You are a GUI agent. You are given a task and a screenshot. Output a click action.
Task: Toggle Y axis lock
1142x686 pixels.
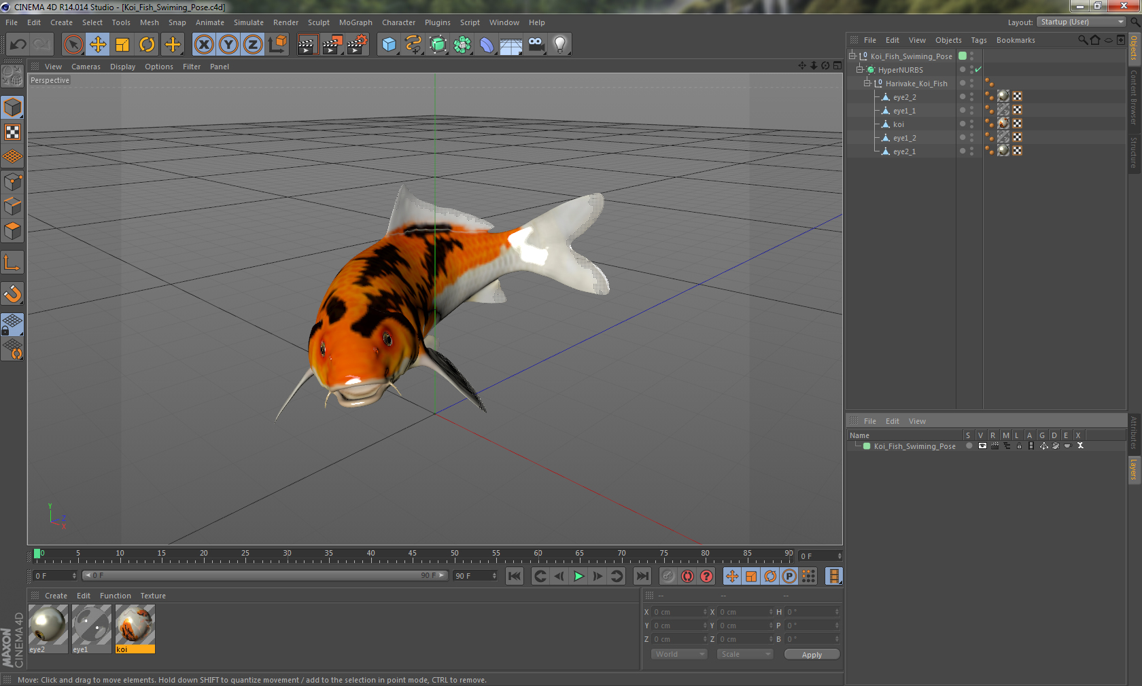point(228,45)
